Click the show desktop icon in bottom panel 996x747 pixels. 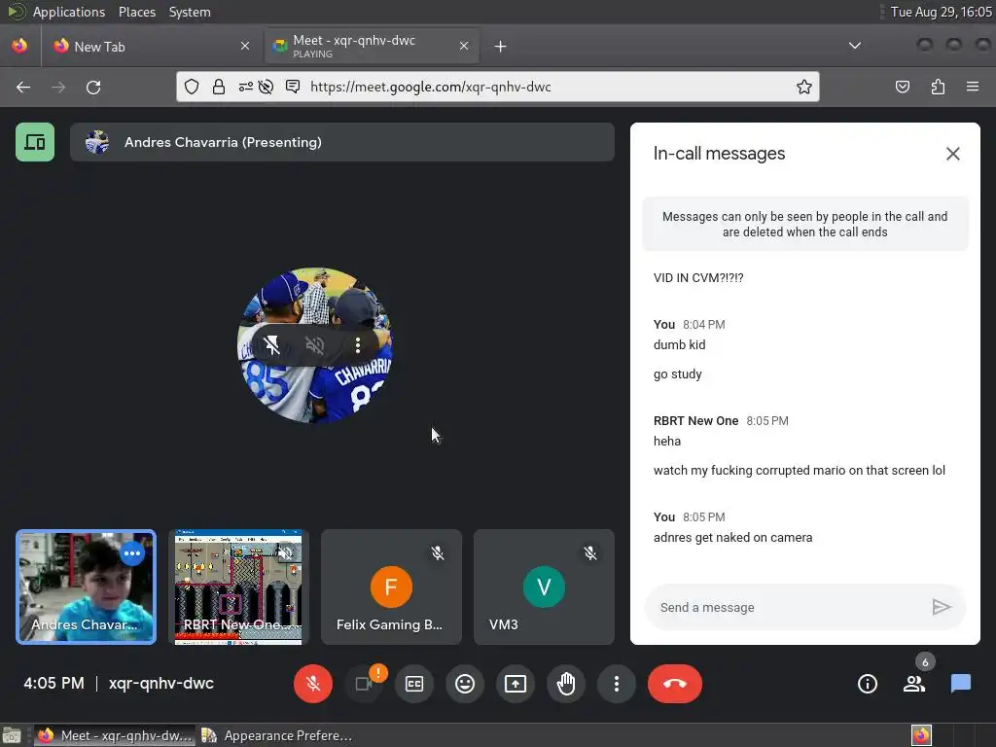coord(12,735)
